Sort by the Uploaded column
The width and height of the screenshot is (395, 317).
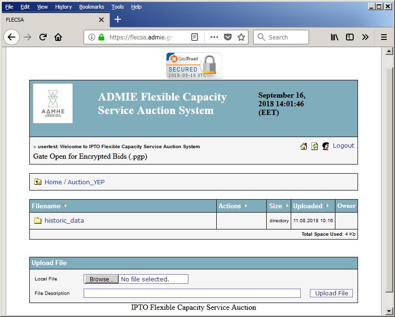tap(327, 206)
